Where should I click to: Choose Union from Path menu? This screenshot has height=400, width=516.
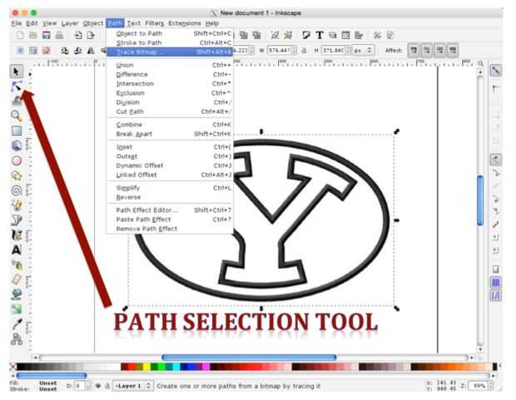tap(170, 65)
